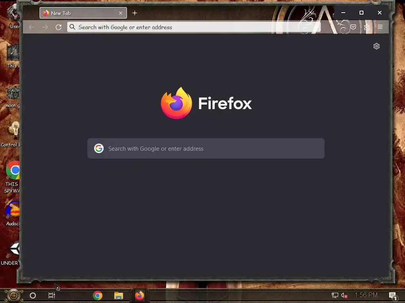Open new tab page personalize gear
The width and height of the screenshot is (405, 303).
coord(377,46)
